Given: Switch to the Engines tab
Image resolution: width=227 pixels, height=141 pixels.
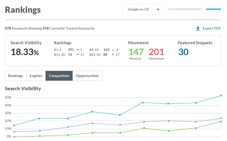Looking at the screenshot, I should [x=36, y=76].
